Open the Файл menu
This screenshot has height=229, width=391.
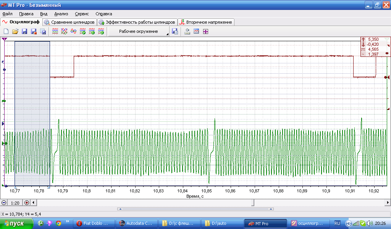click(x=8, y=14)
